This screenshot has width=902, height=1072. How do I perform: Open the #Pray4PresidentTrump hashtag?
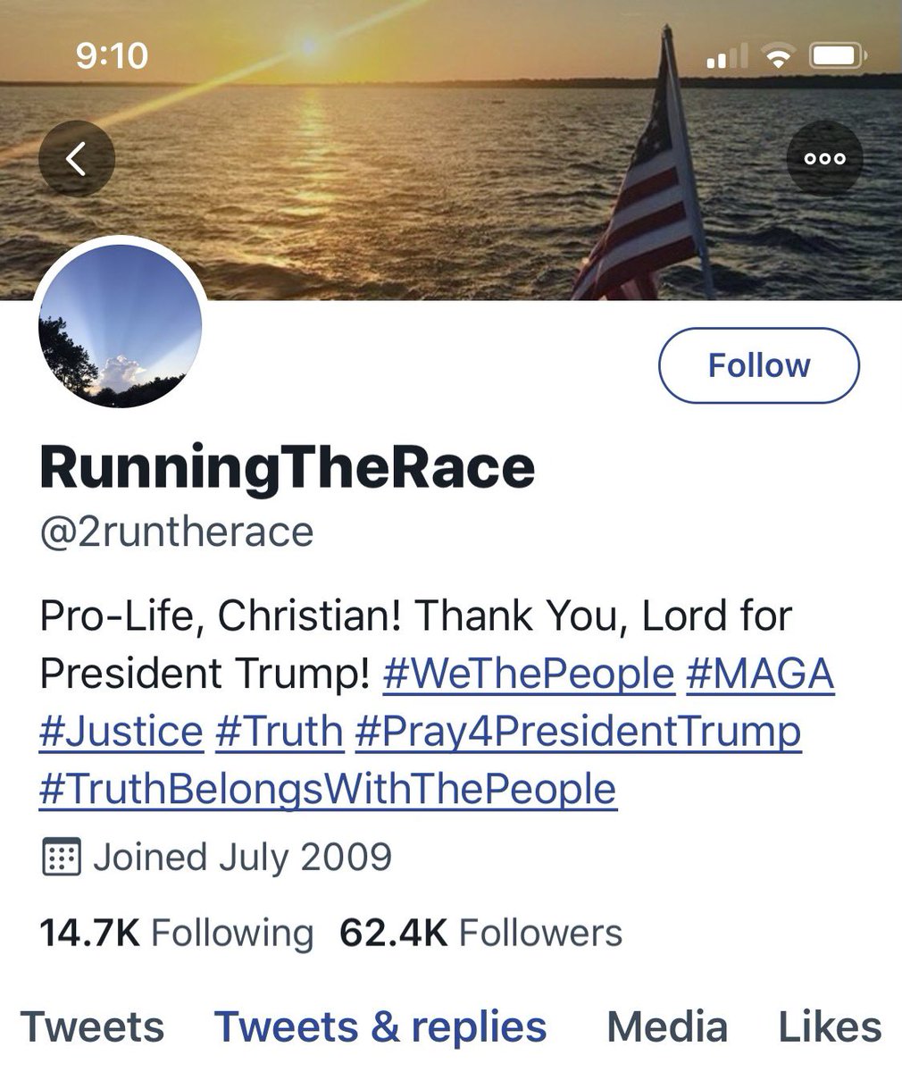pyautogui.click(x=578, y=731)
